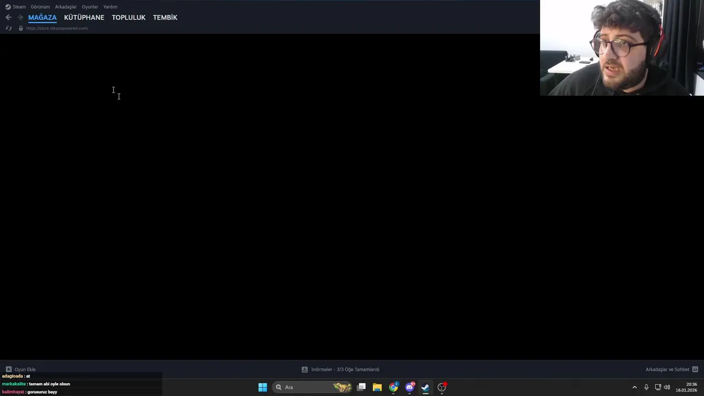This screenshot has height=396, width=704.
Task: Open network settings tray icon
Action: click(658, 387)
